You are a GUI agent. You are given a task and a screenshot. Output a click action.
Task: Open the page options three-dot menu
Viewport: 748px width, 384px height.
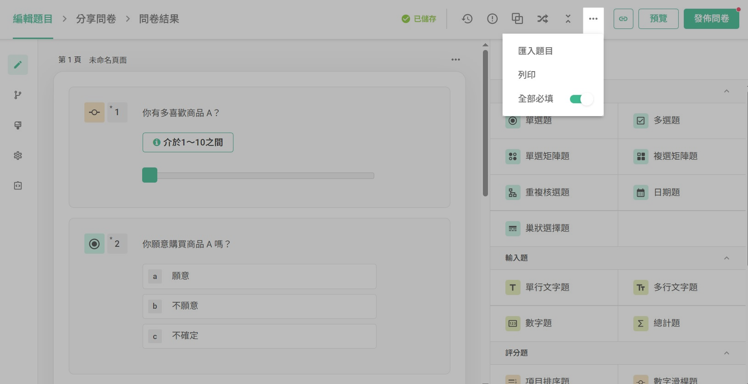(x=455, y=60)
